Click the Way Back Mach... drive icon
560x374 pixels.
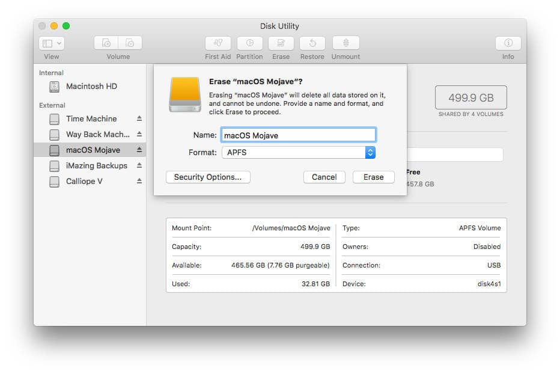54,135
